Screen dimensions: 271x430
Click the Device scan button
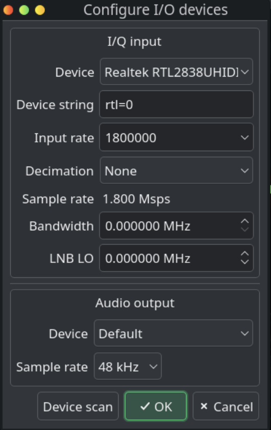(78, 407)
